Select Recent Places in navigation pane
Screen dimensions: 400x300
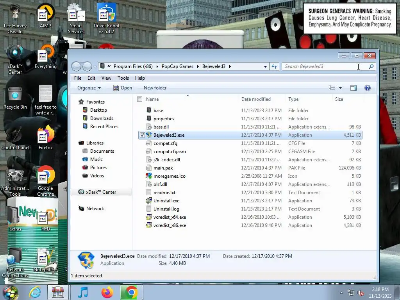104,127
